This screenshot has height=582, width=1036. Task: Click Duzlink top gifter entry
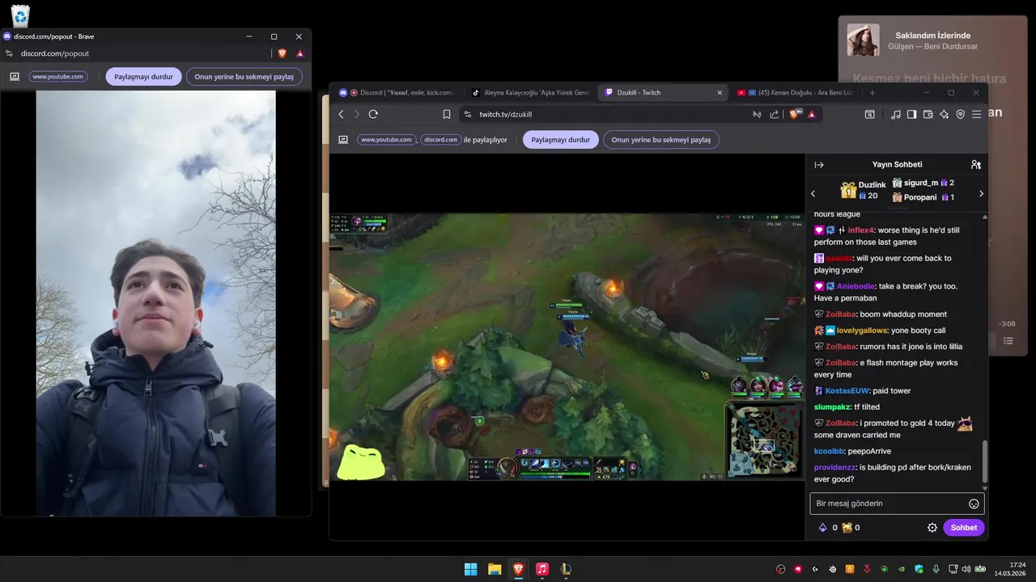(x=863, y=190)
